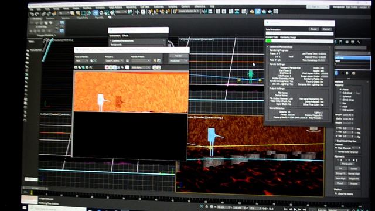Screen dimensions: 375x211
Task: Open selection filter dropdown in main toolbar
Action: (x=64, y=13)
